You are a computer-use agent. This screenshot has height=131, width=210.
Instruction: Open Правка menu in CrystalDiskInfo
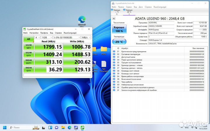[121, 7]
